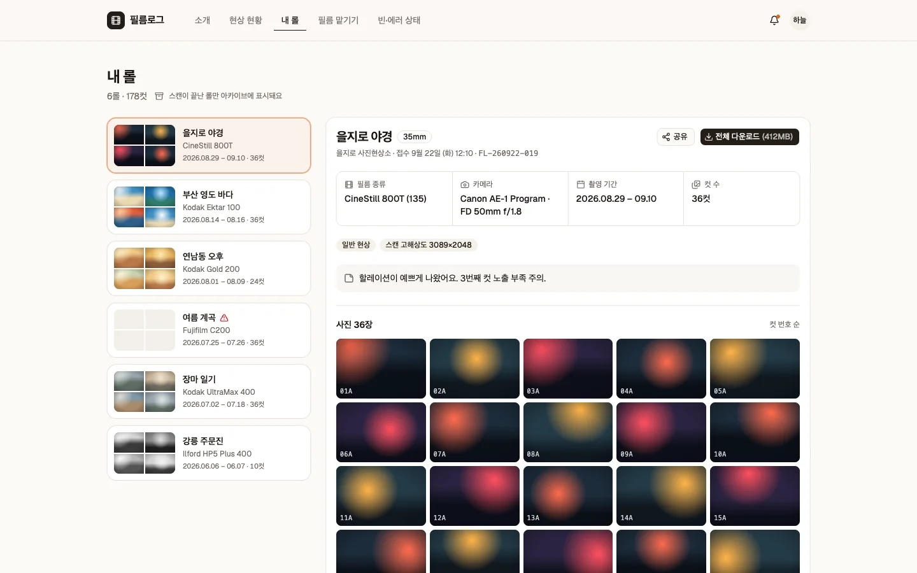Change the 컷 번호 순 sort order
Image resolution: width=917 pixels, height=573 pixels.
point(785,325)
